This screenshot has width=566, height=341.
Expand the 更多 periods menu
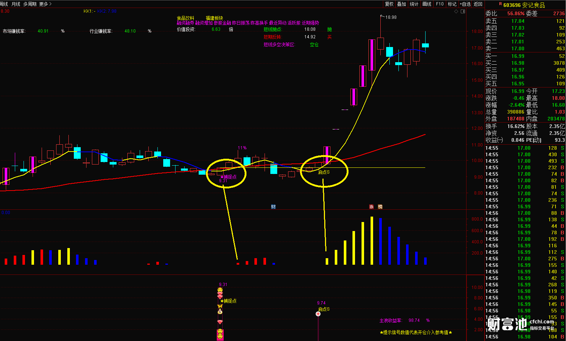(x=45, y=4)
